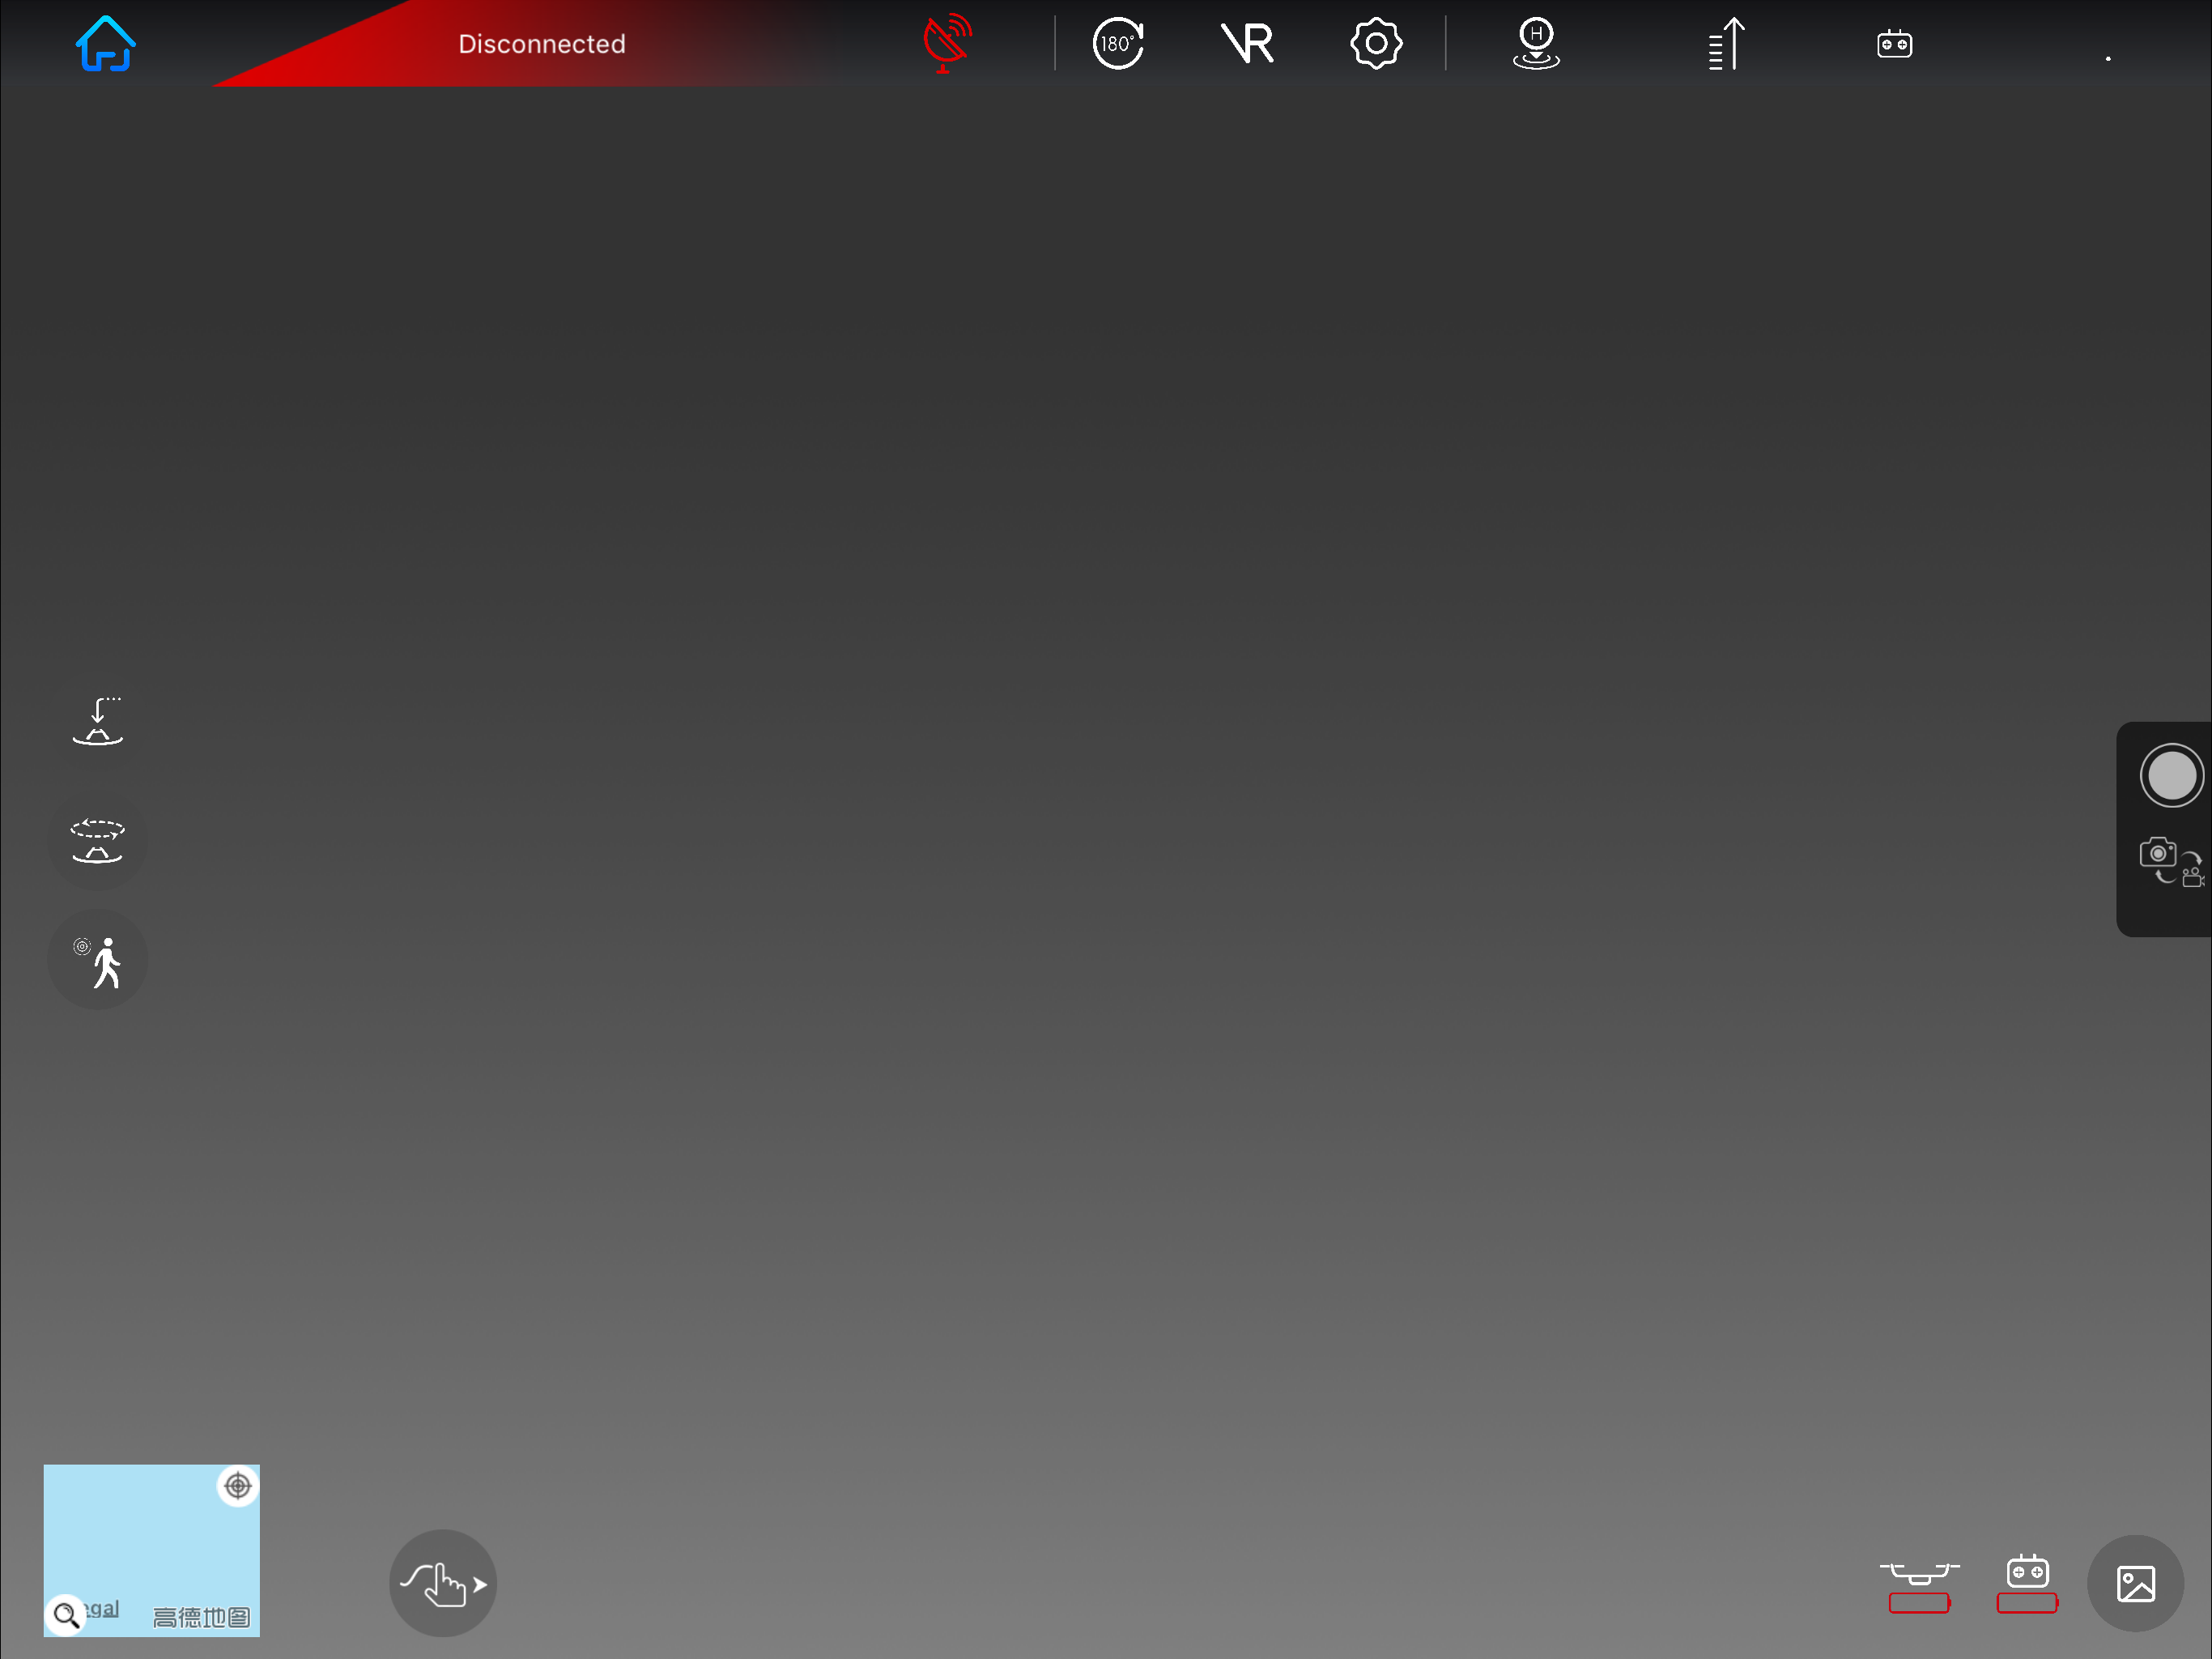Viewport: 2212px width, 1659px height.
Task: Open the media gallery image button
Action: point(2135,1584)
